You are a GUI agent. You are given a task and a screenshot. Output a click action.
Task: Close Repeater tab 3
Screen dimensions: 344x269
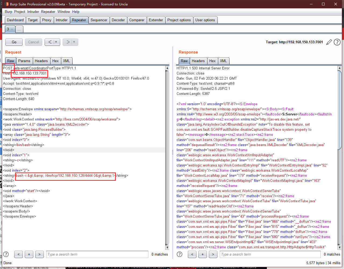coord(12,29)
